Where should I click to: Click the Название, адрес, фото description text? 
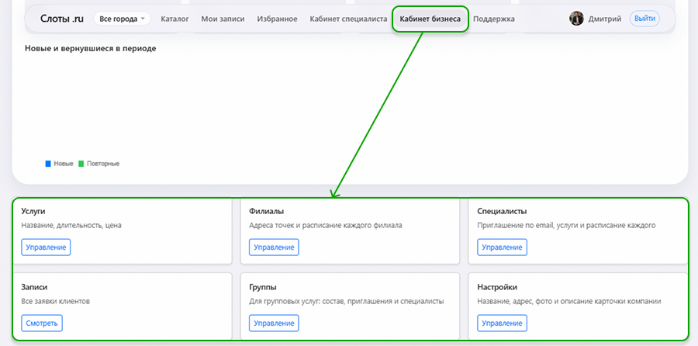[x=569, y=302]
